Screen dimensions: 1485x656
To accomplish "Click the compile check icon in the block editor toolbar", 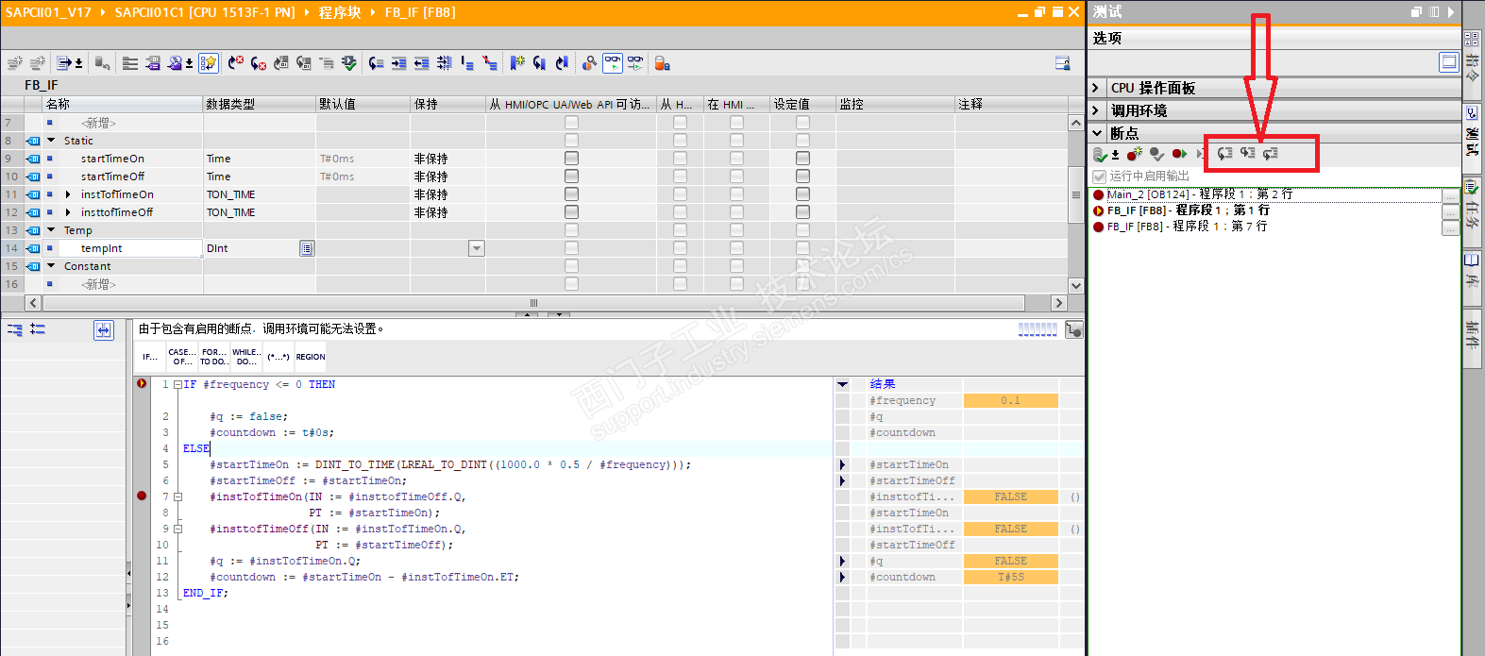I will tap(349, 63).
